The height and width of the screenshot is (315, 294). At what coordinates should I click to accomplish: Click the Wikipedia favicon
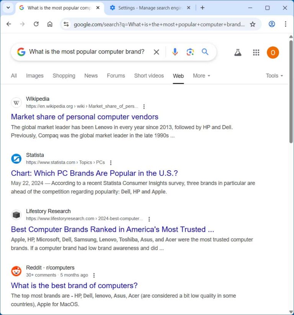coord(16,103)
